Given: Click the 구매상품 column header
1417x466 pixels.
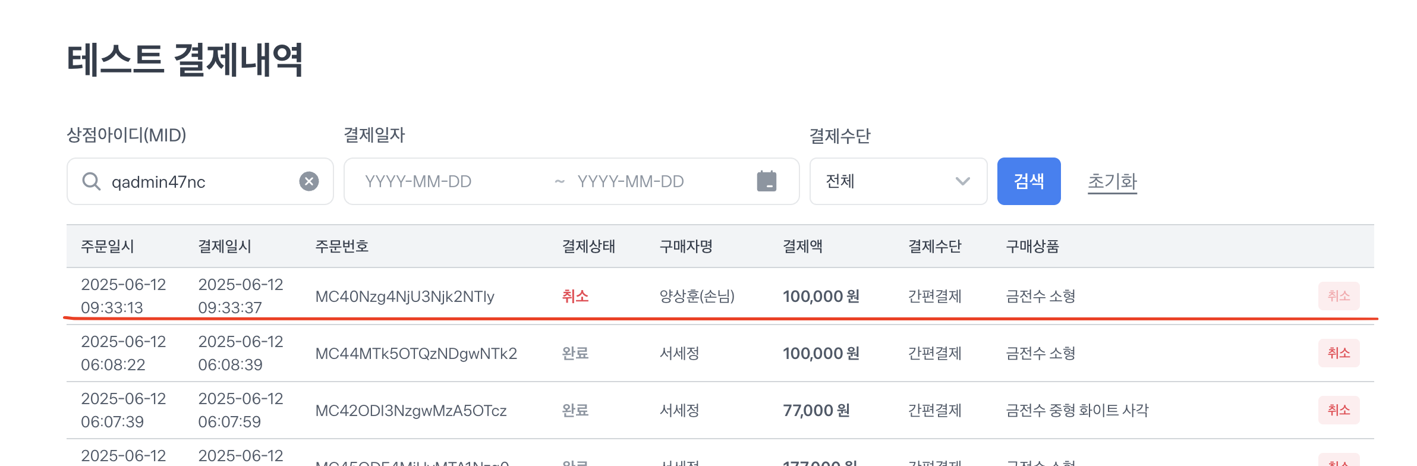Looking at the screenshot, I should [x=1032, y=246].
